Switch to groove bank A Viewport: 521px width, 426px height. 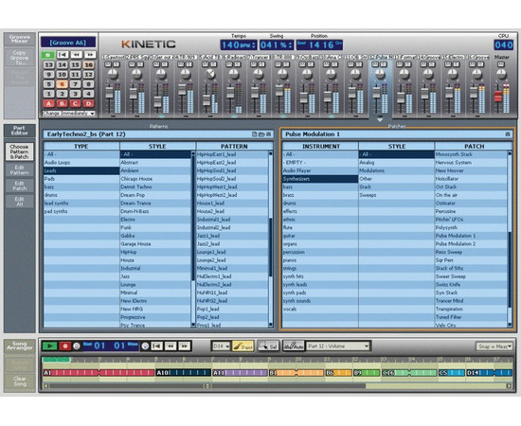click(48, 103)
